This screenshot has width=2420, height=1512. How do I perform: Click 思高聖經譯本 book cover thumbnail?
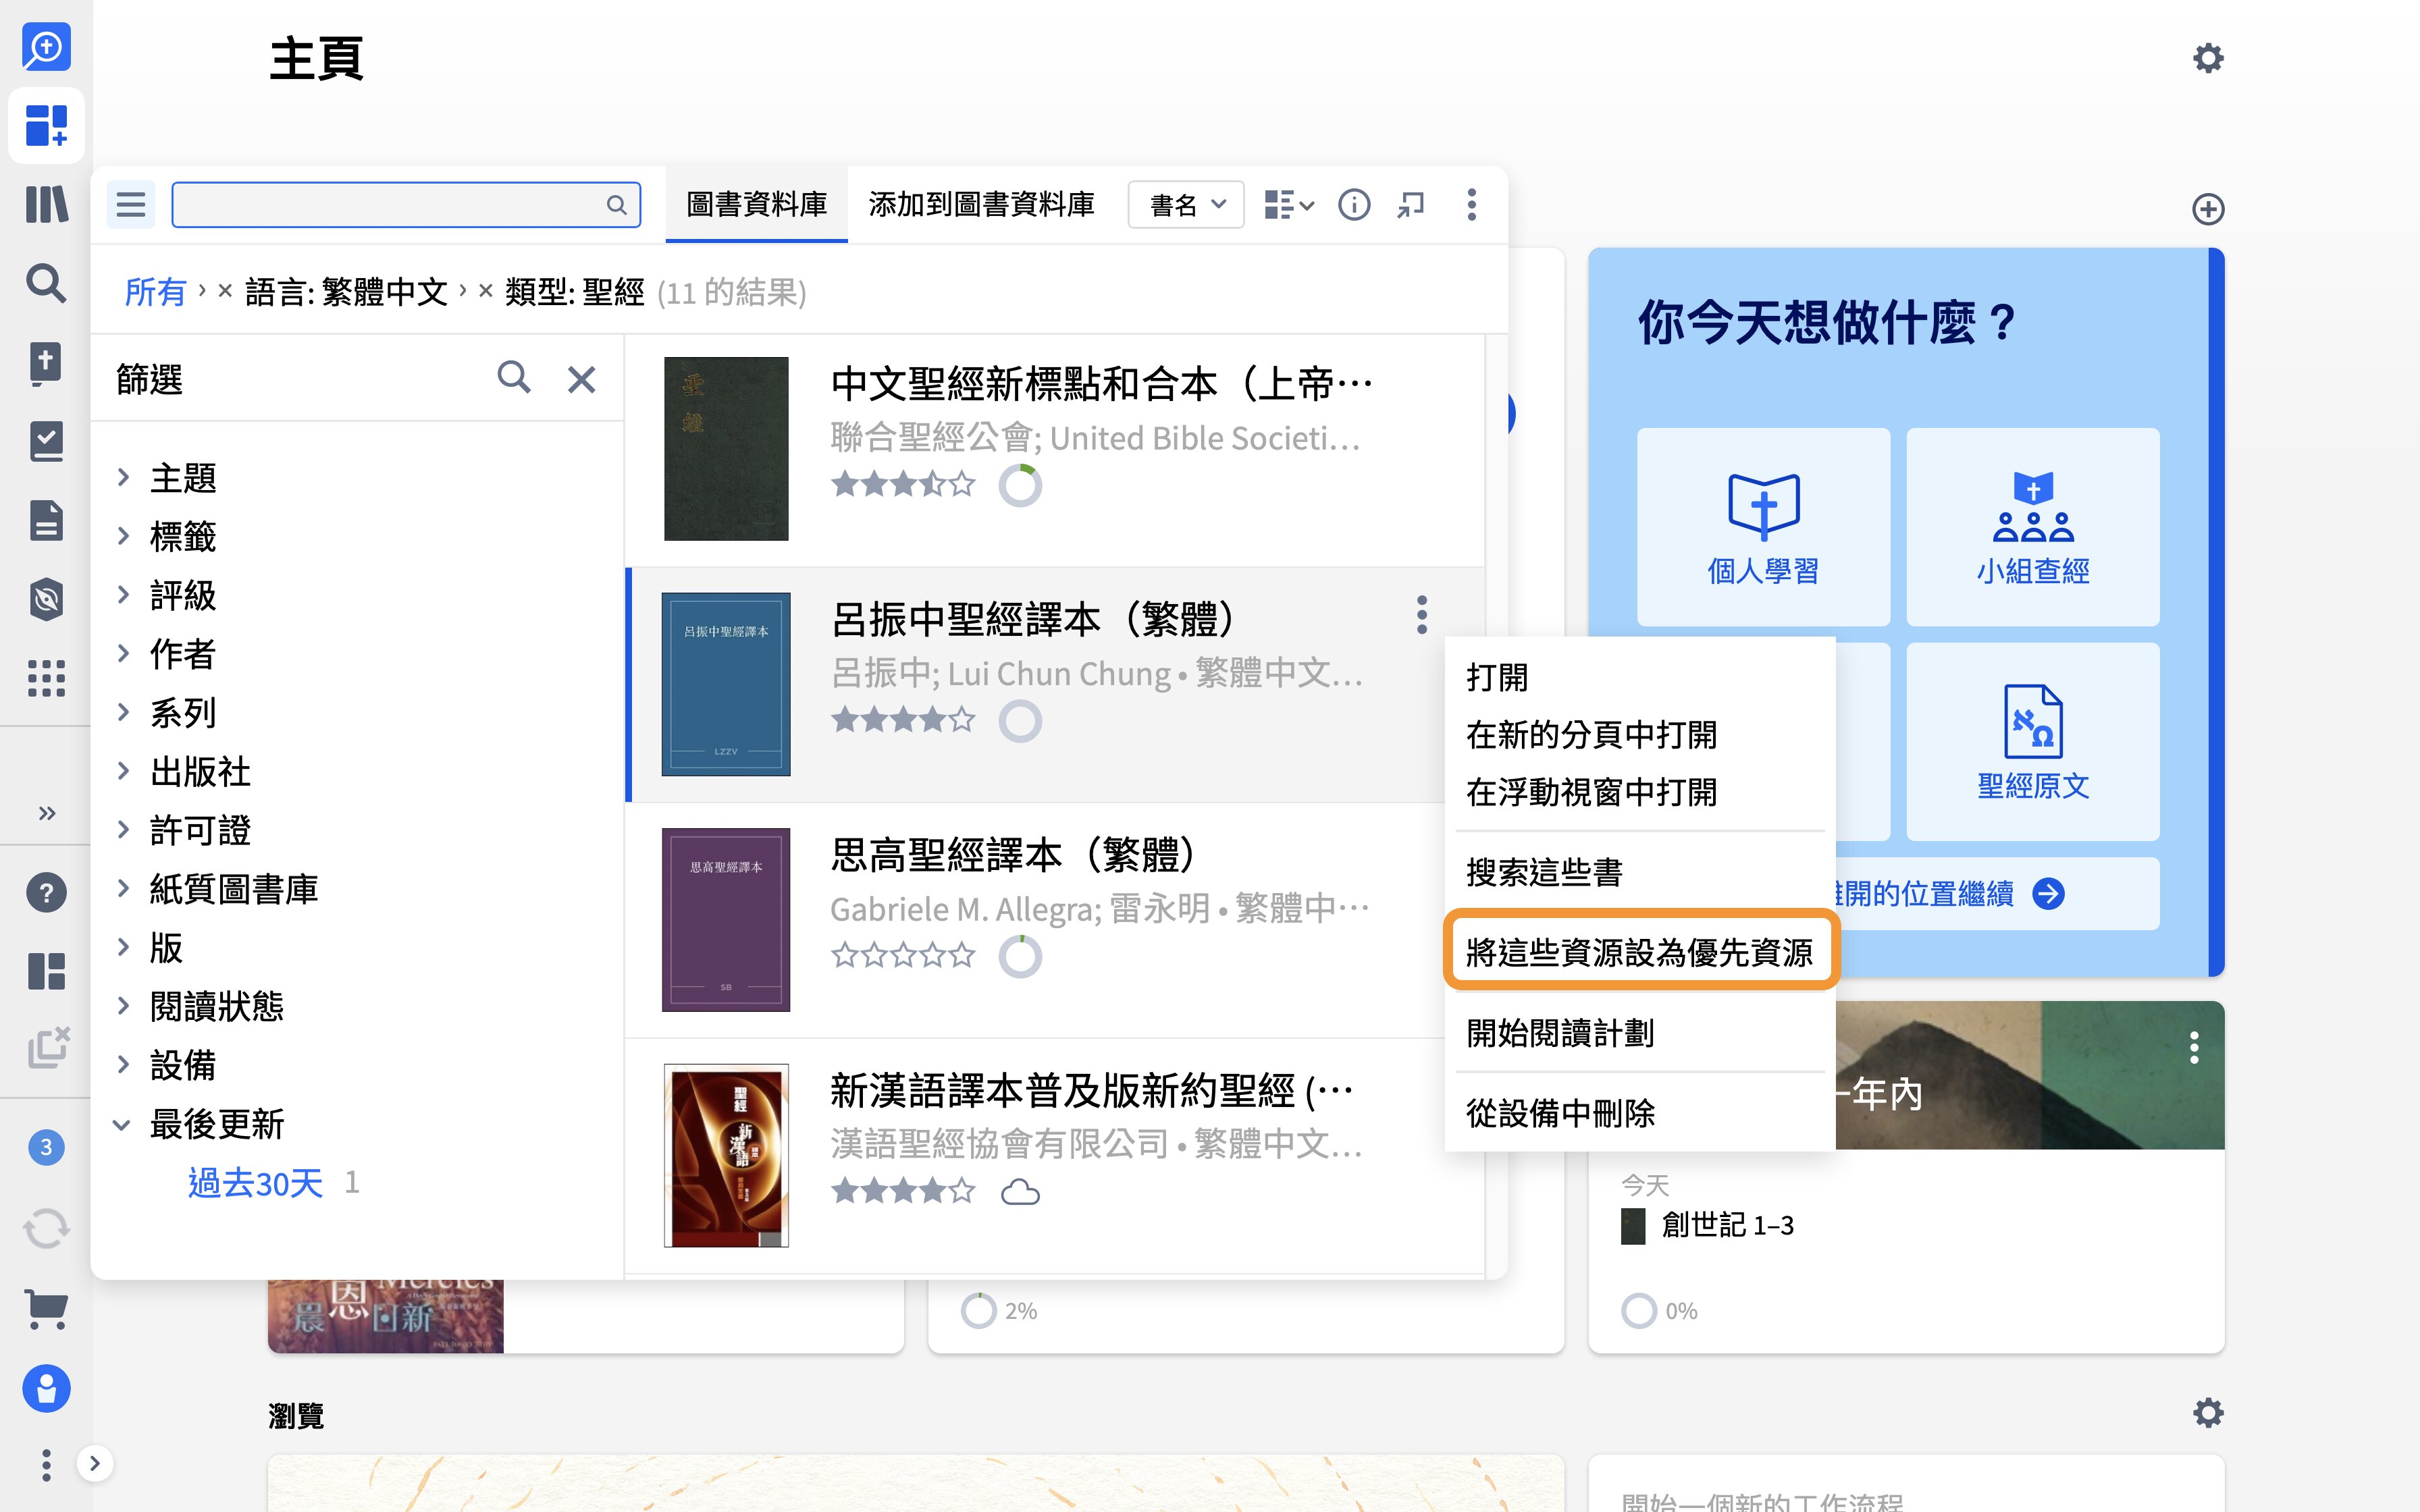pyautogui.click(x=726, y=920)
